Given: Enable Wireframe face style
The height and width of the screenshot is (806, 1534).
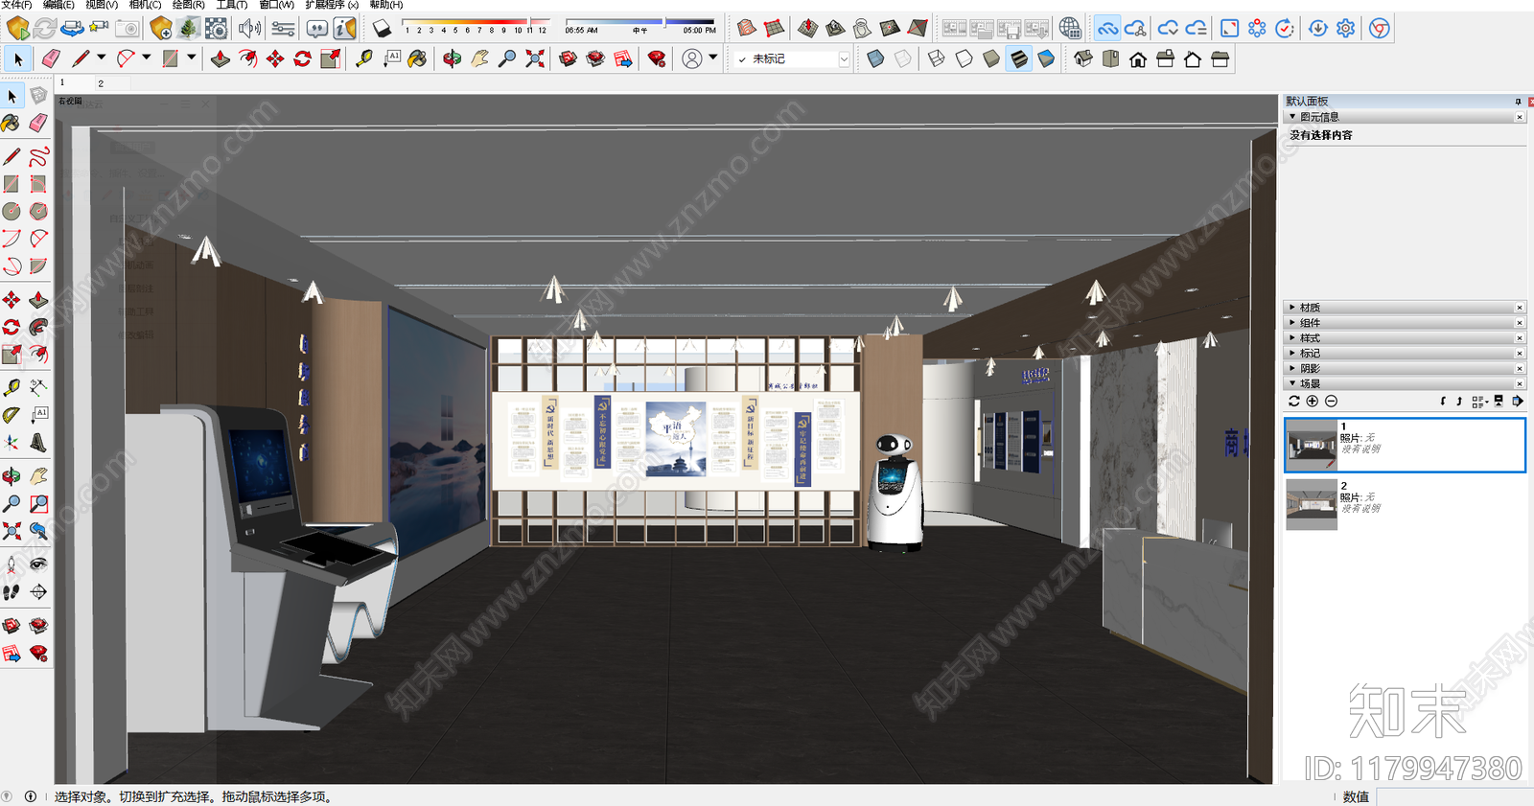Looking at the screenshot, I should coord(936,59).
